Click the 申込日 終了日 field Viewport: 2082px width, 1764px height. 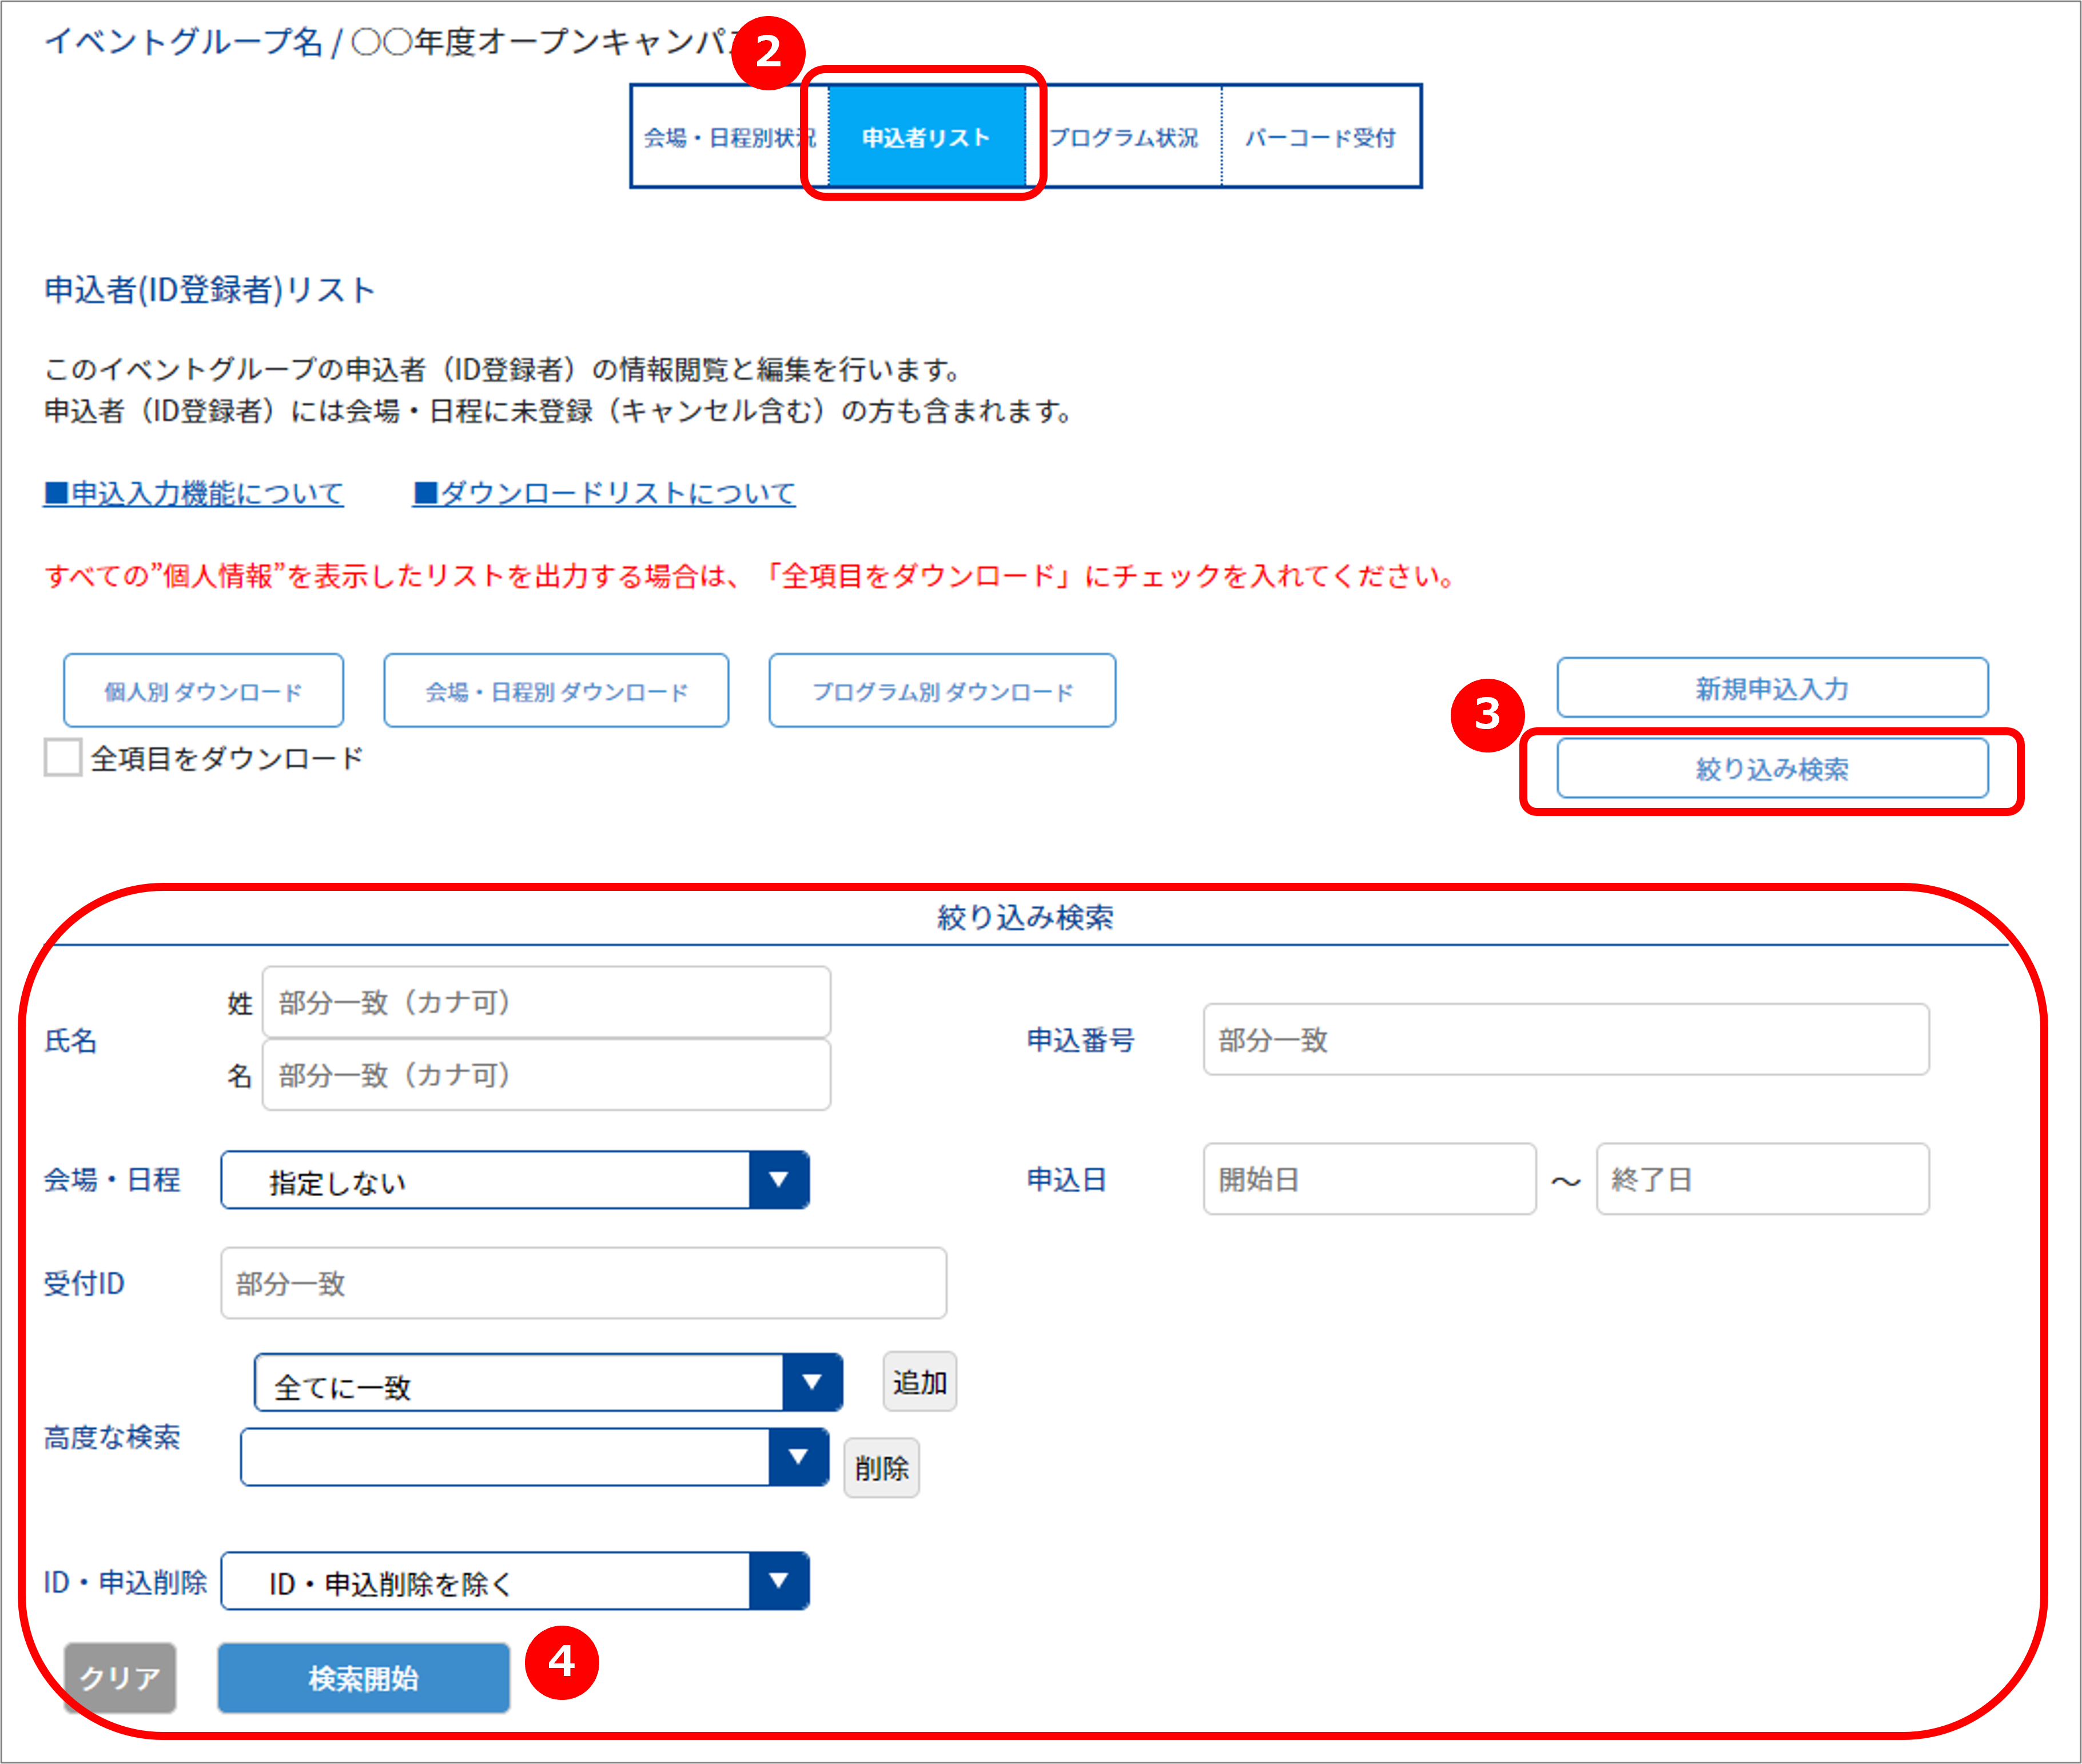[x=1763, y=1180]
